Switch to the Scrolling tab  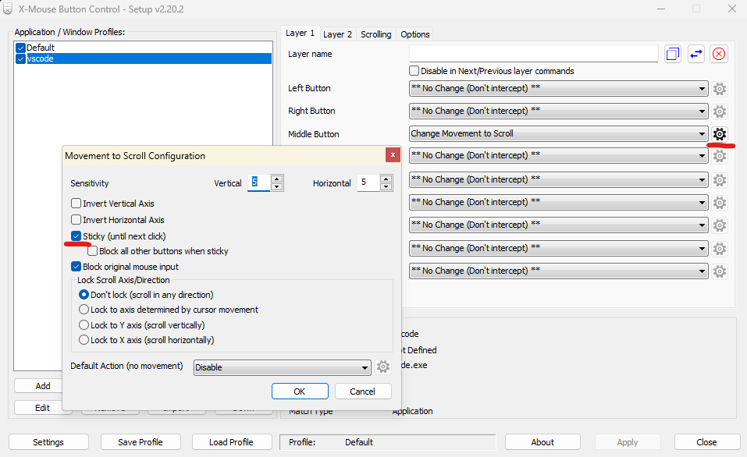(x=375, y=34)
